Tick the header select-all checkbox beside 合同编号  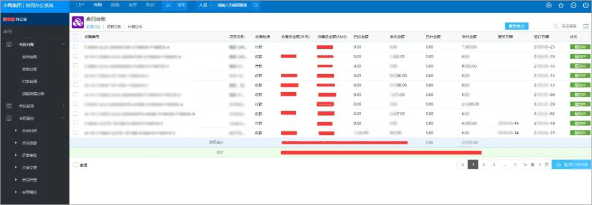(x=75, y=37)
